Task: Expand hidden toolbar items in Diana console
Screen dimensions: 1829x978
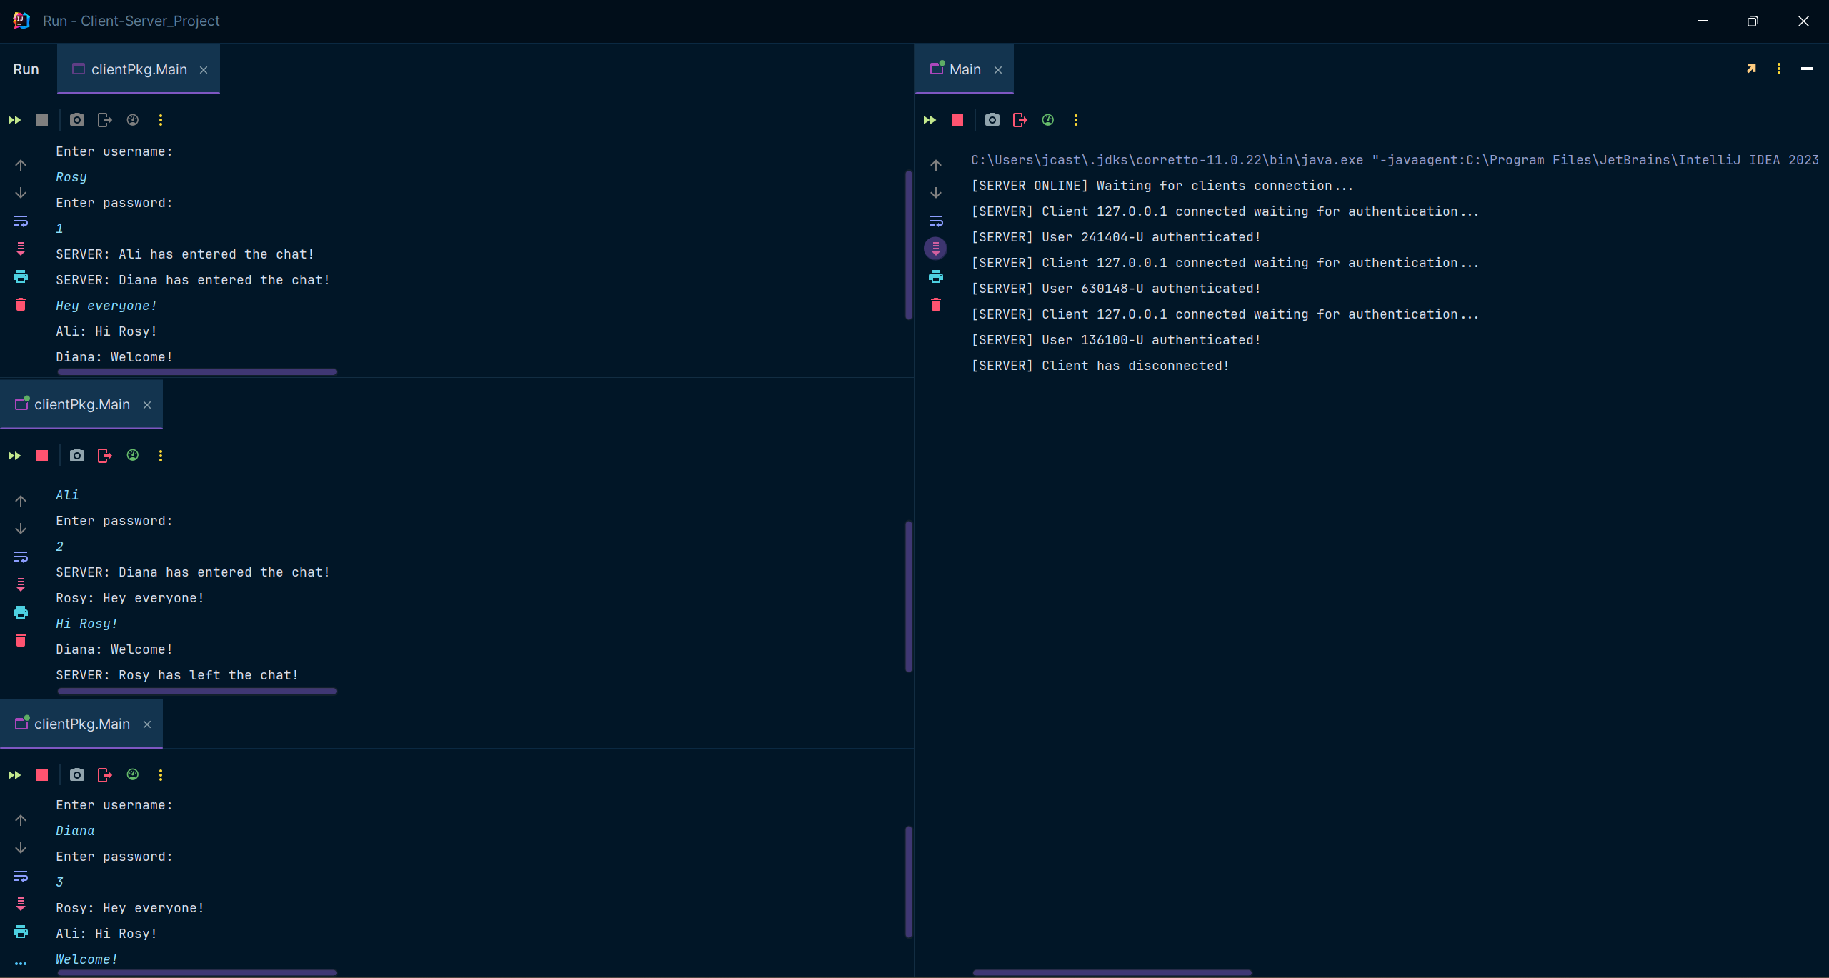Action: click(x=21, y=963)
